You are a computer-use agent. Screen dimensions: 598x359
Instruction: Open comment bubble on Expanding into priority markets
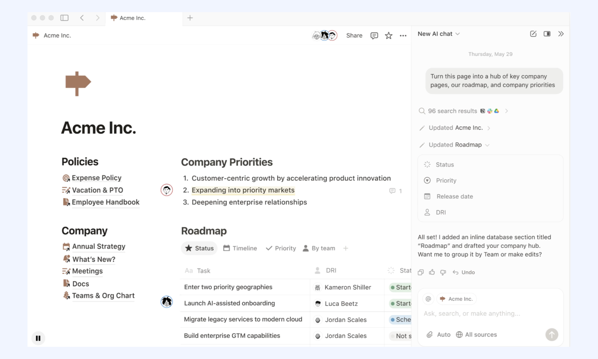click(396, 191)
